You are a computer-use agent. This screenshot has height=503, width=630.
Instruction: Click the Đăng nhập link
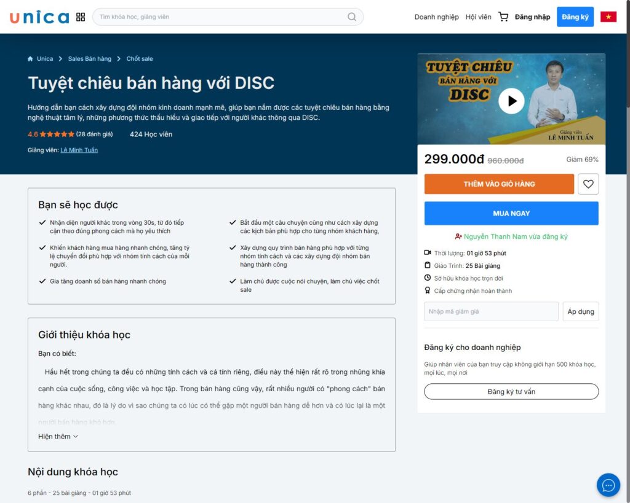(x=532, y=17)
